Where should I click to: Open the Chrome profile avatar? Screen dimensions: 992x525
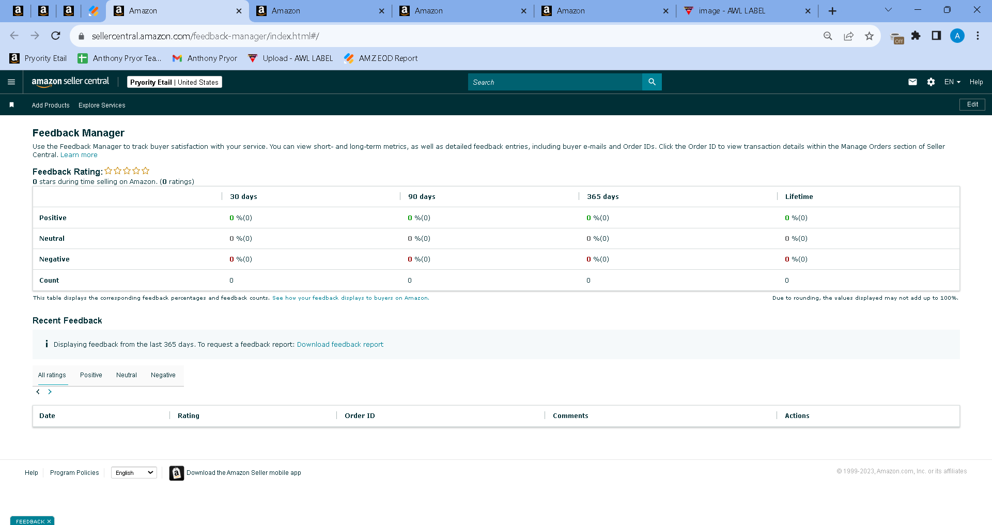click(957, 36)
